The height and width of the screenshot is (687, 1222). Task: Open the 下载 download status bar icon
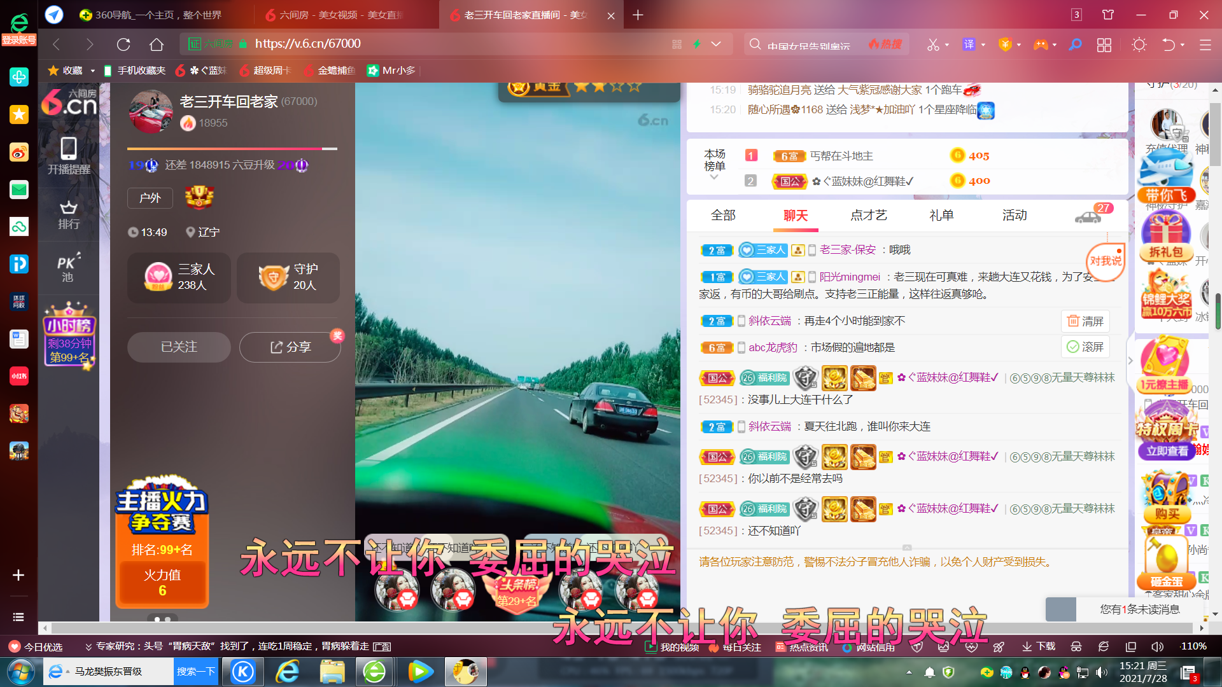click(x=1039, y=647)
